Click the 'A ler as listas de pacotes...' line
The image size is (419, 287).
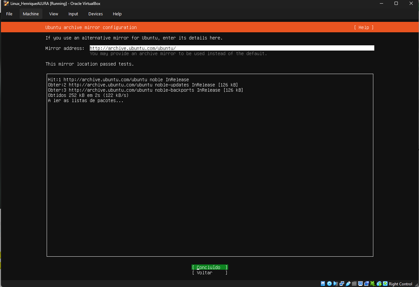[86, 100]
